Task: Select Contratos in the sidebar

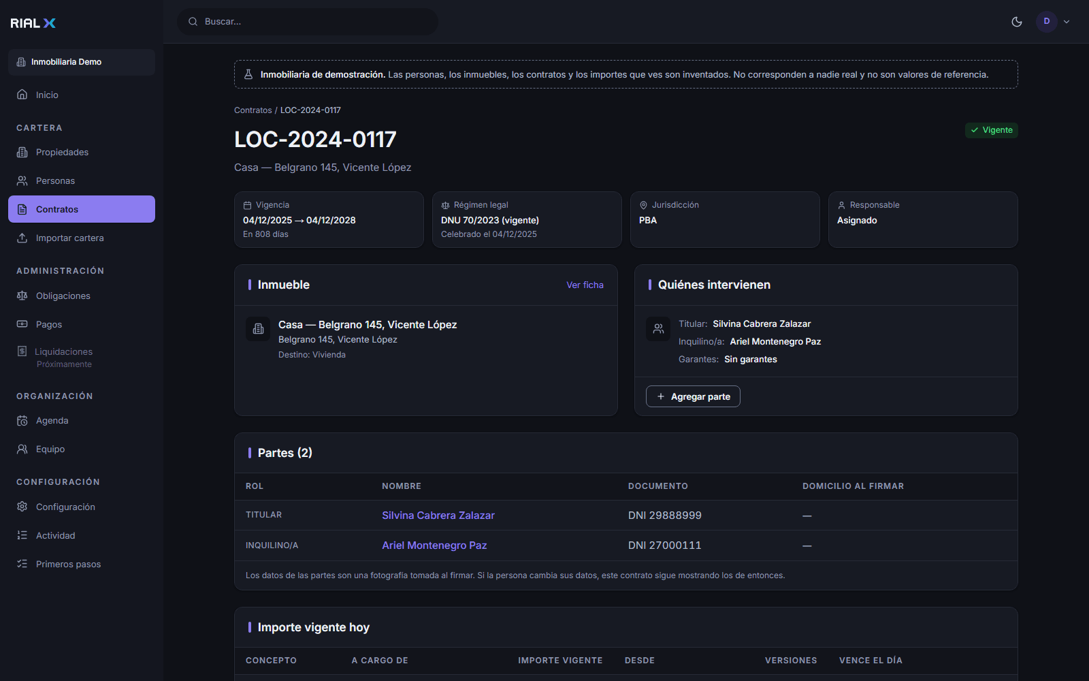Action: 82,209
